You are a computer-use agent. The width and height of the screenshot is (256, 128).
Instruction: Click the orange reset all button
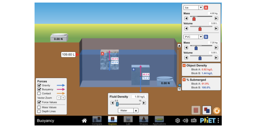pos(217,110)
